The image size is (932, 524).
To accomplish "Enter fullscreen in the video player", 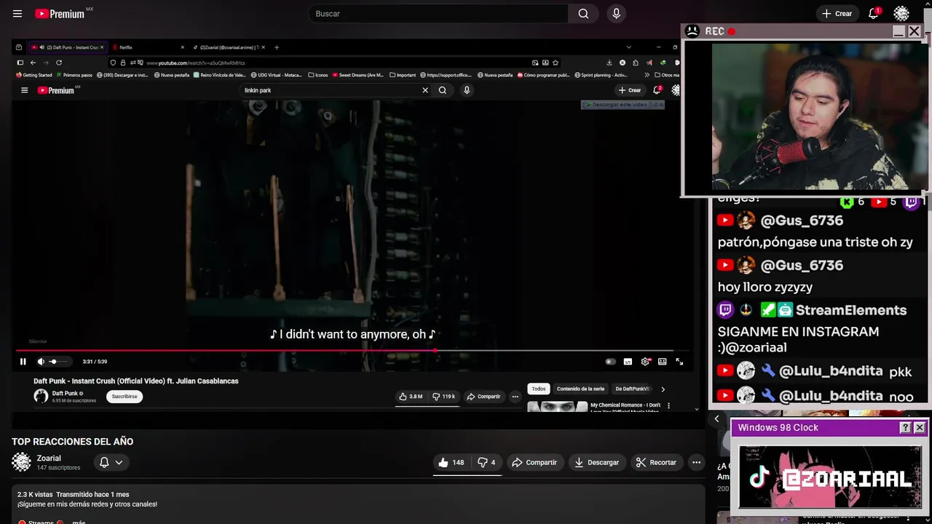I will tap(679, 362).
